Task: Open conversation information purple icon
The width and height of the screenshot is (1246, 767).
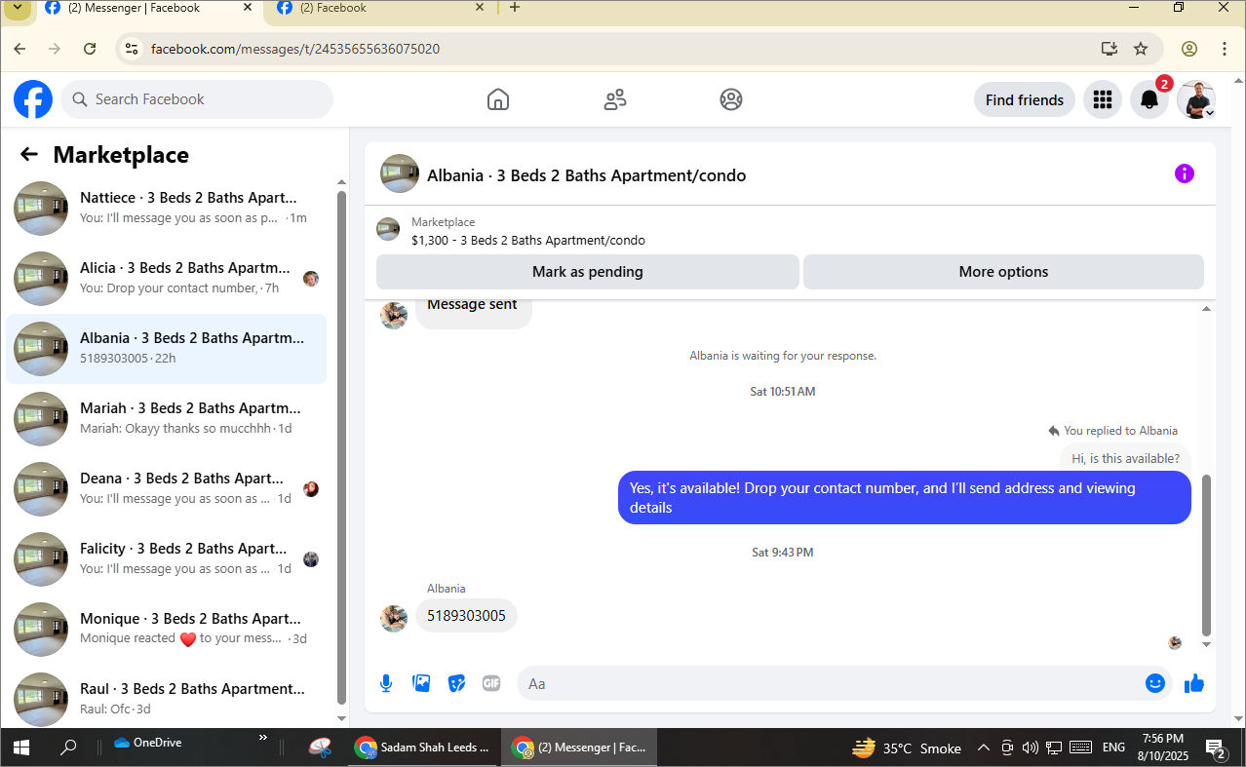Action: coord(1185,173)
